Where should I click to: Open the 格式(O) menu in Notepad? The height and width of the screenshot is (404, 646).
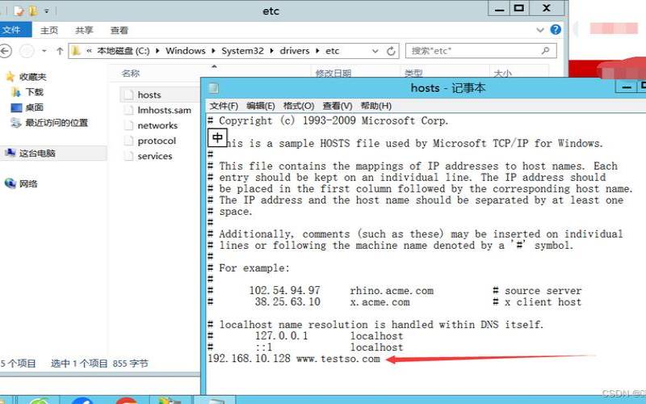tap(298, 106)
